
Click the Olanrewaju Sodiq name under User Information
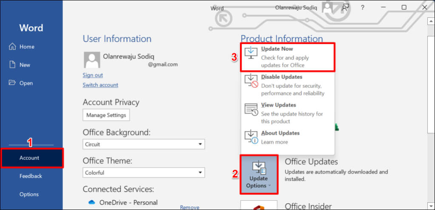pos(129,56)
